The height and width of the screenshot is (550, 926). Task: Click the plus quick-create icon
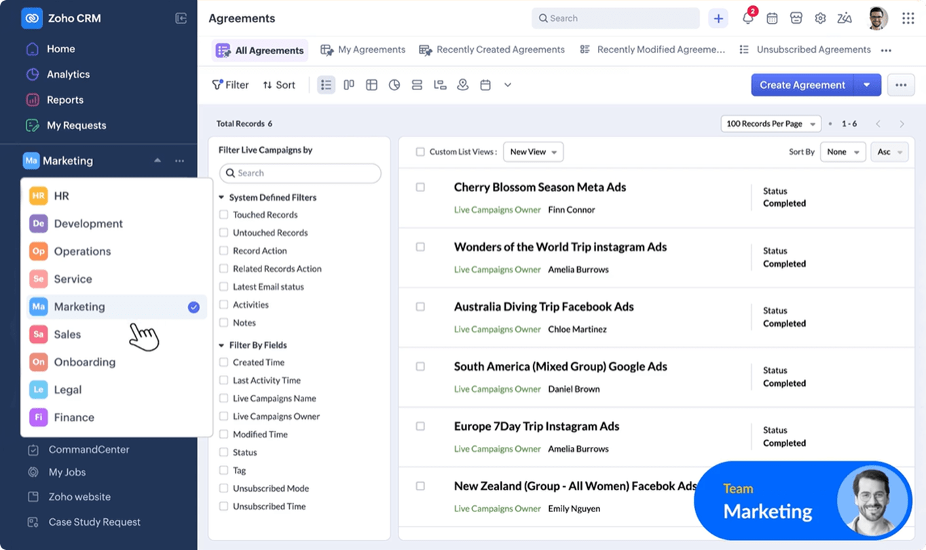(718, 19)
